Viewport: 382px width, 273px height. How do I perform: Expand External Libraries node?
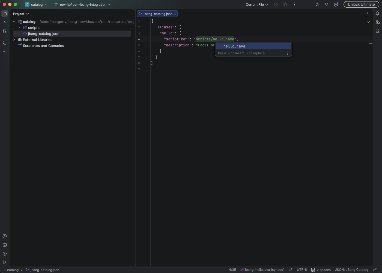pyautogui.click(x=14, y=40)
